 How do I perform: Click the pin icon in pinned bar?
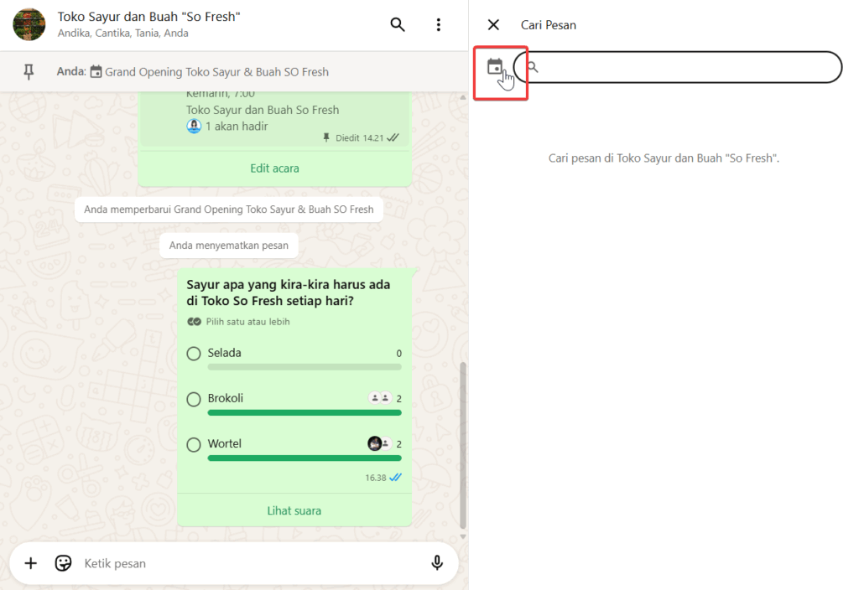pyautogui.click(x=29, y=72)
